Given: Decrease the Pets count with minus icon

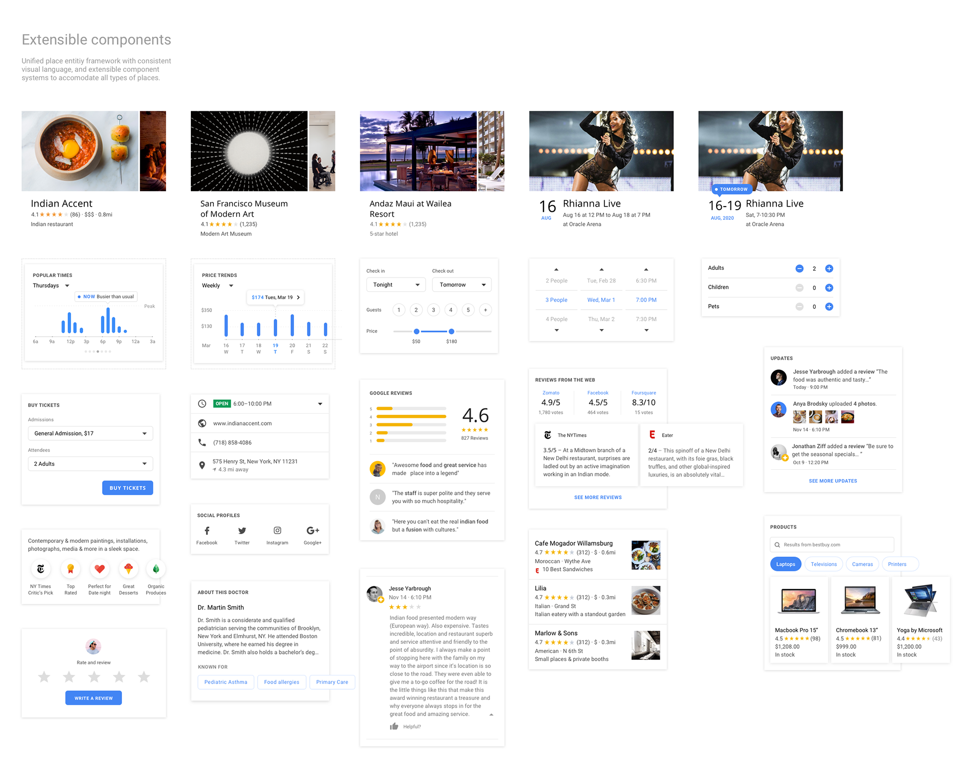Looking at the screenshot, I should coord(799,307).
